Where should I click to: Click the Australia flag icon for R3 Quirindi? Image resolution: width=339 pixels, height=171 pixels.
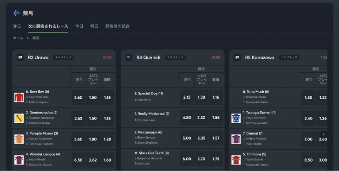pyautogui.click(x=129, y=57)
